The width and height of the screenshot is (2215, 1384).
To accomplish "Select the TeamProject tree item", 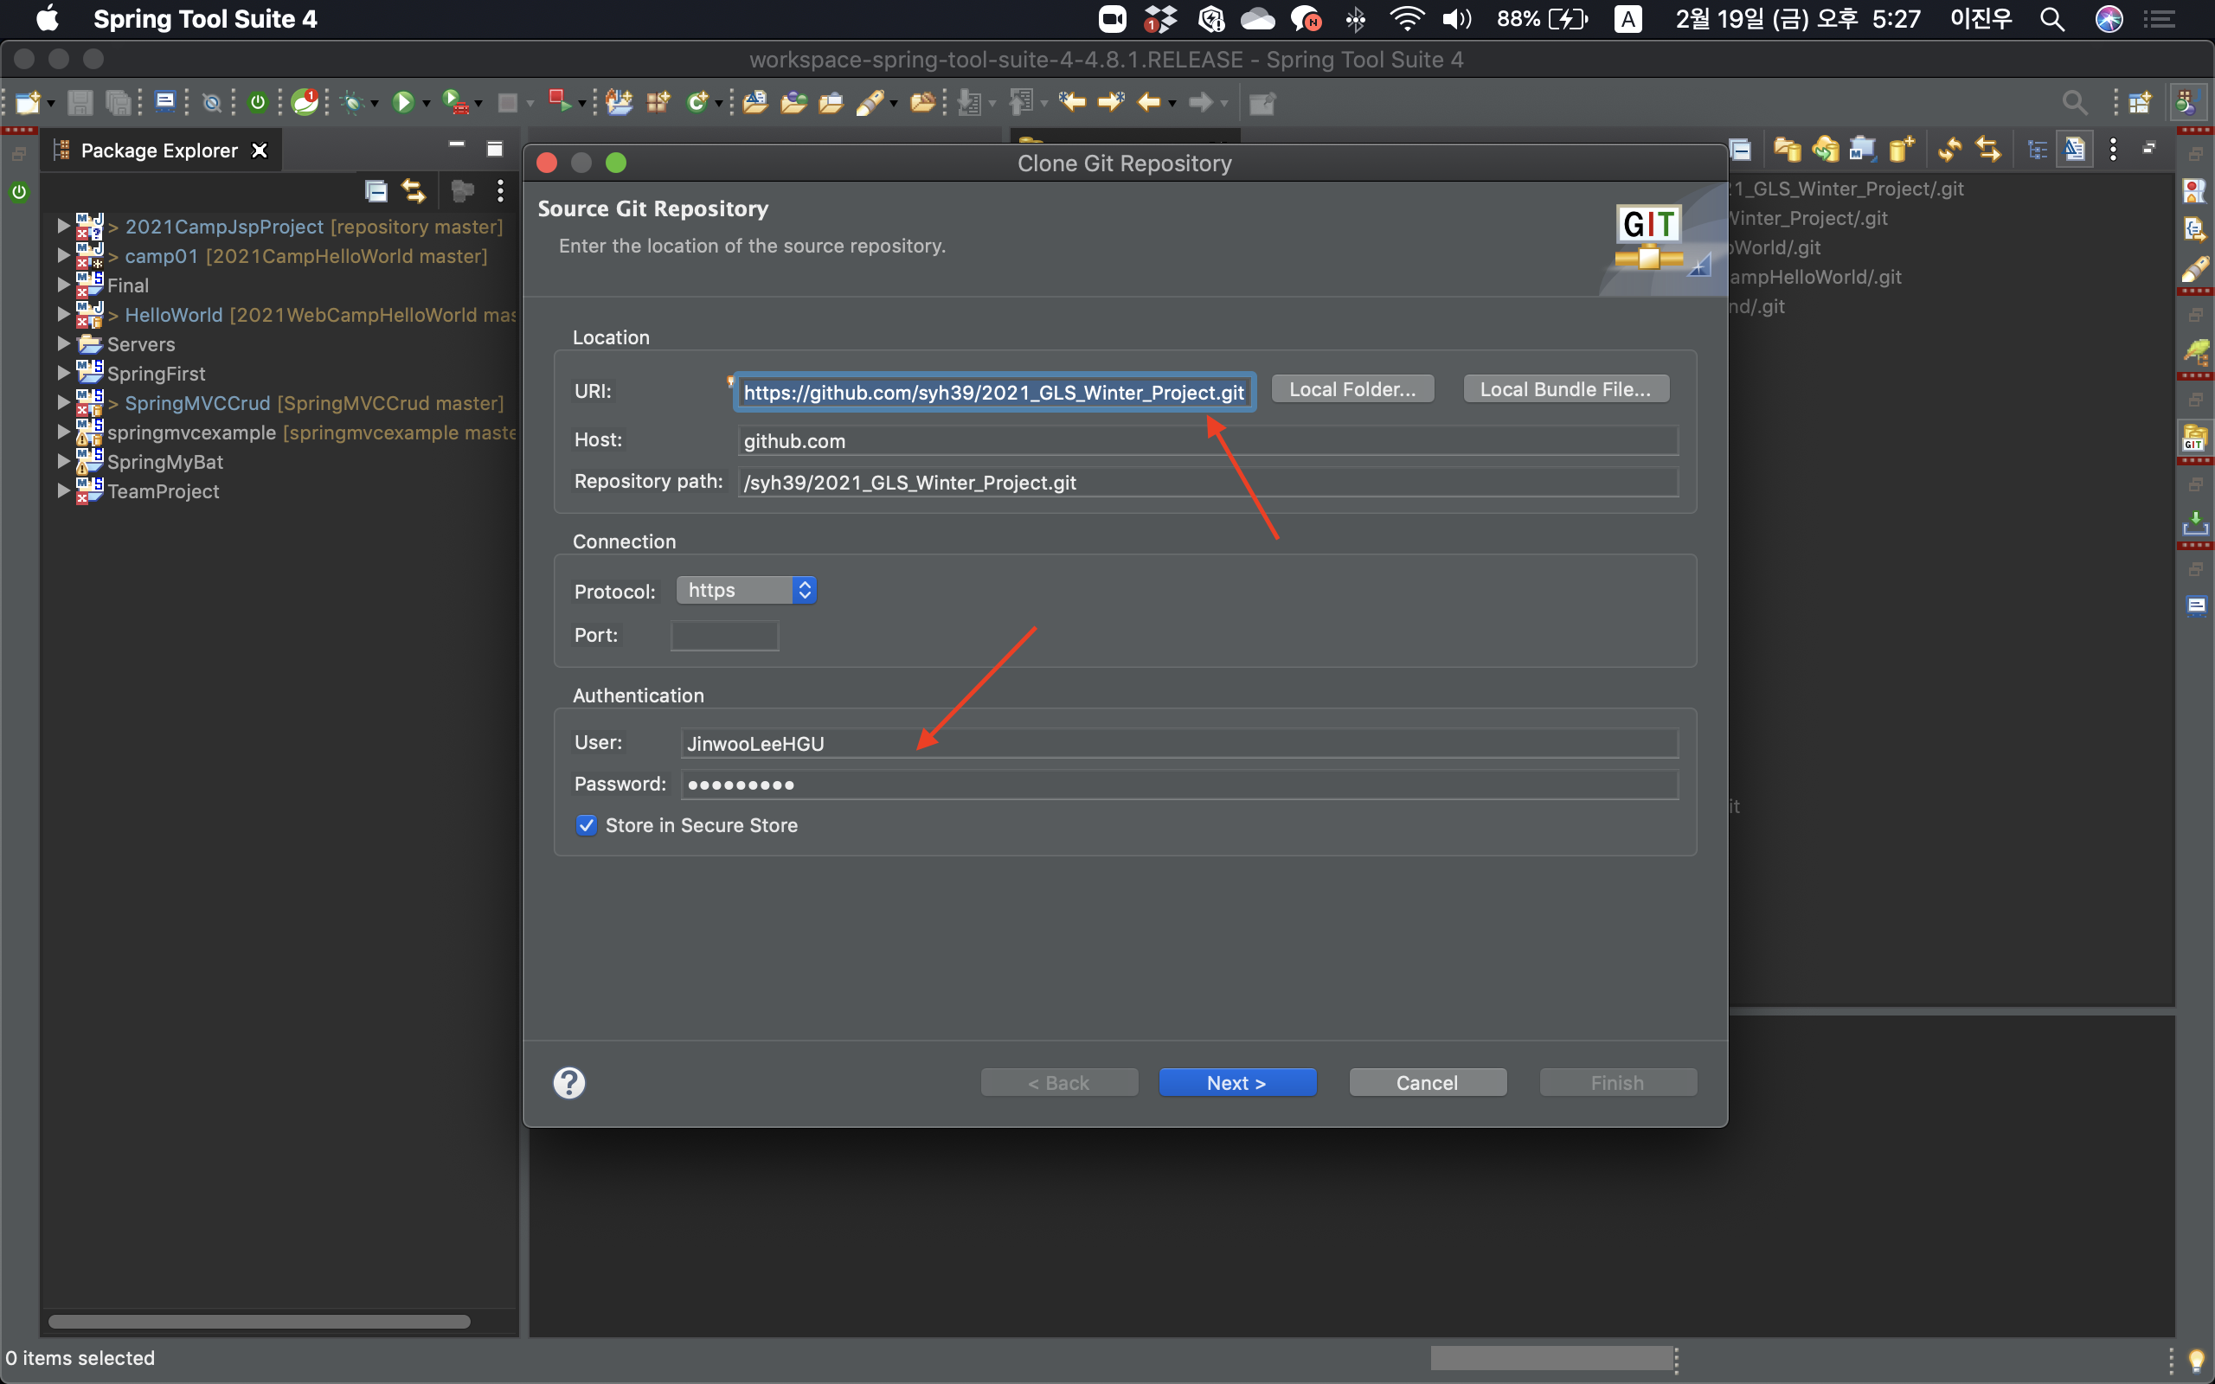I will 163,491.
